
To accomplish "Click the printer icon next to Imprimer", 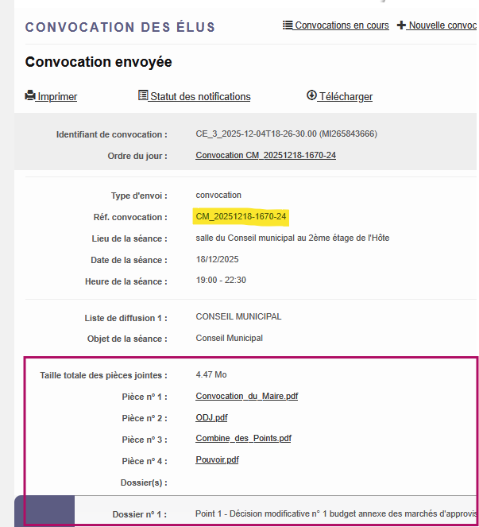I will coord(30,95).
